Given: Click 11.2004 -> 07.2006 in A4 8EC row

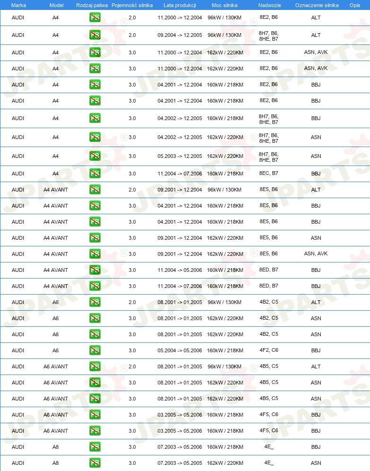Looking at the screenshot, I should (x=180, y=174).
